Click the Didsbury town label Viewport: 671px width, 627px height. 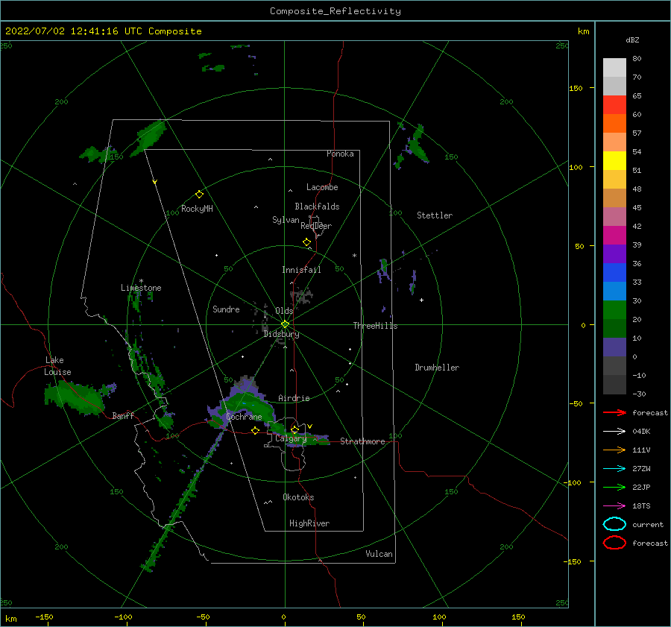(x=281, y=334)
